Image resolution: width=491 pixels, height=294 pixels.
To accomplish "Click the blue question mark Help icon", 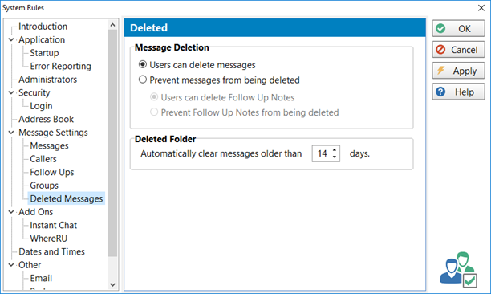I will [440, 92].
